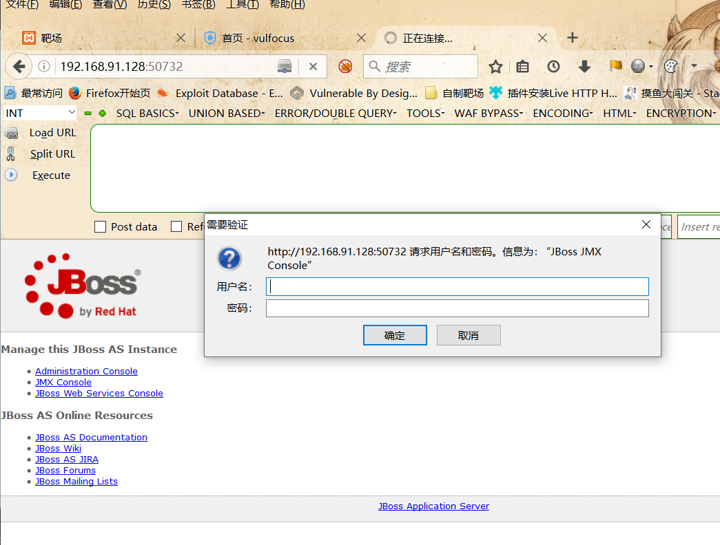Click the grey globe toolbar icon
Viewport: 720px width, 545px height.
point(638,67)
